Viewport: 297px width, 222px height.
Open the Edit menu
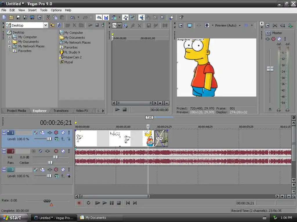pos(12,10)
